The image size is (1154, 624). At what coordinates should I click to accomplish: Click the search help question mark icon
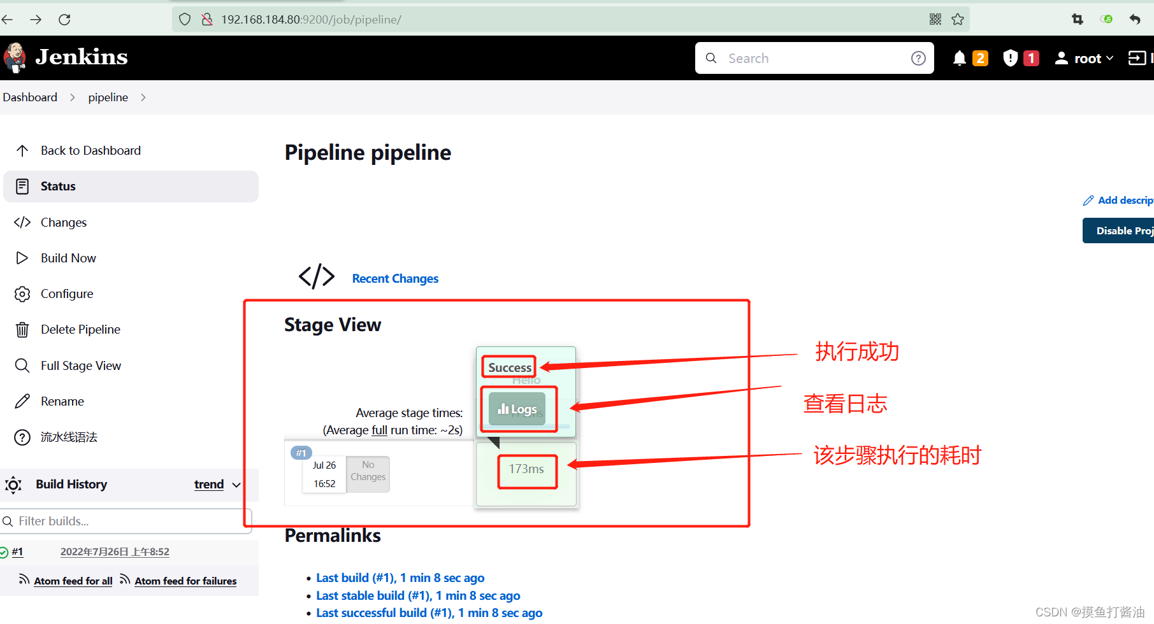coord(918,59)
